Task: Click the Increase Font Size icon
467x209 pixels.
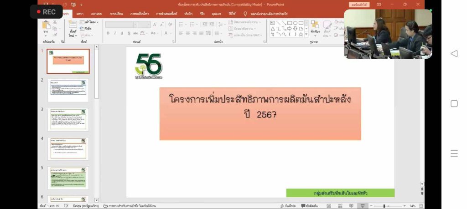Action: click(x=155, y=25)
